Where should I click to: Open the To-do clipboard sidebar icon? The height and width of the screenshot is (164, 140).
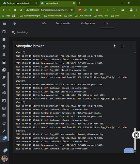[x=4, y=116]
